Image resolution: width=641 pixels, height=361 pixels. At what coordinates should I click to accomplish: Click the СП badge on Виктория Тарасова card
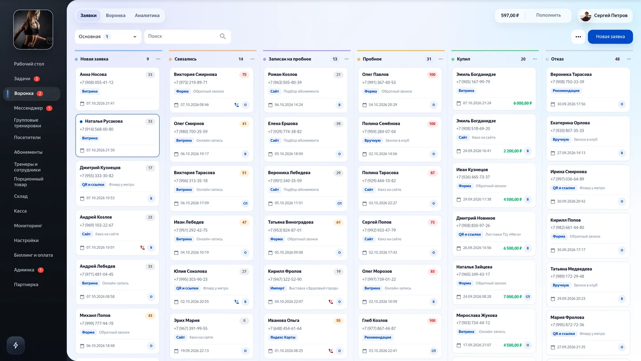pyautogui.click(x=245, y=203)
